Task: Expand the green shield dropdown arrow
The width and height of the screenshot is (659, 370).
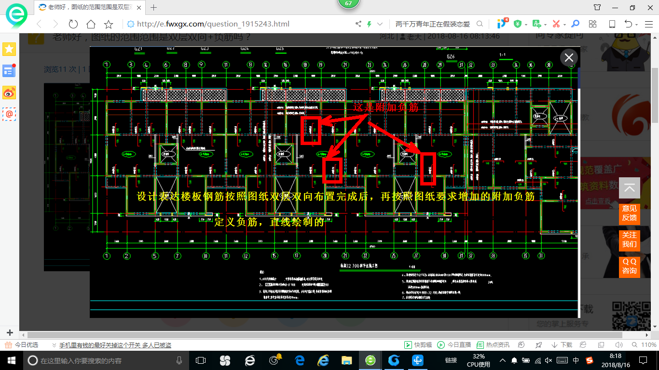Action: [526, 25]
